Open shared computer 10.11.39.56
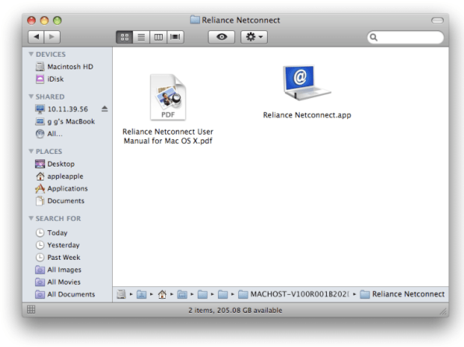The image size is (464, 347). (x=62, y=109)
